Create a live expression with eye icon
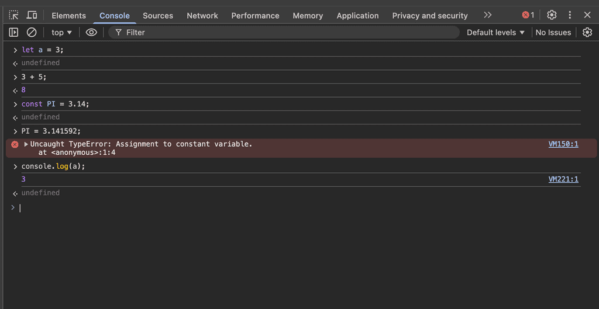 point(91,33)
